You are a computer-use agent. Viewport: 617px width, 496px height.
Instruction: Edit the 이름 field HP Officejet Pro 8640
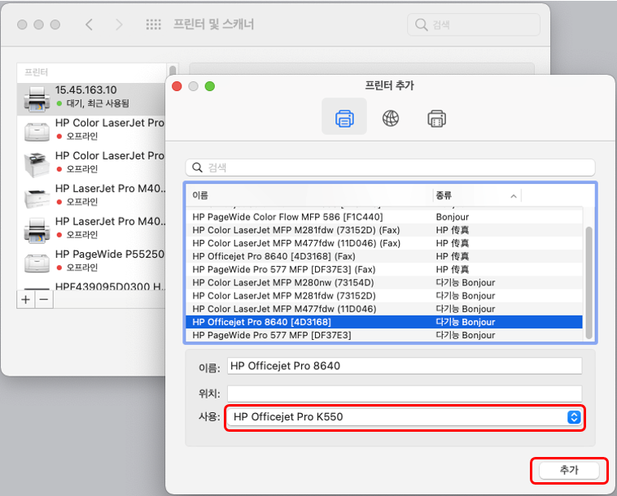tap(405, 366)
